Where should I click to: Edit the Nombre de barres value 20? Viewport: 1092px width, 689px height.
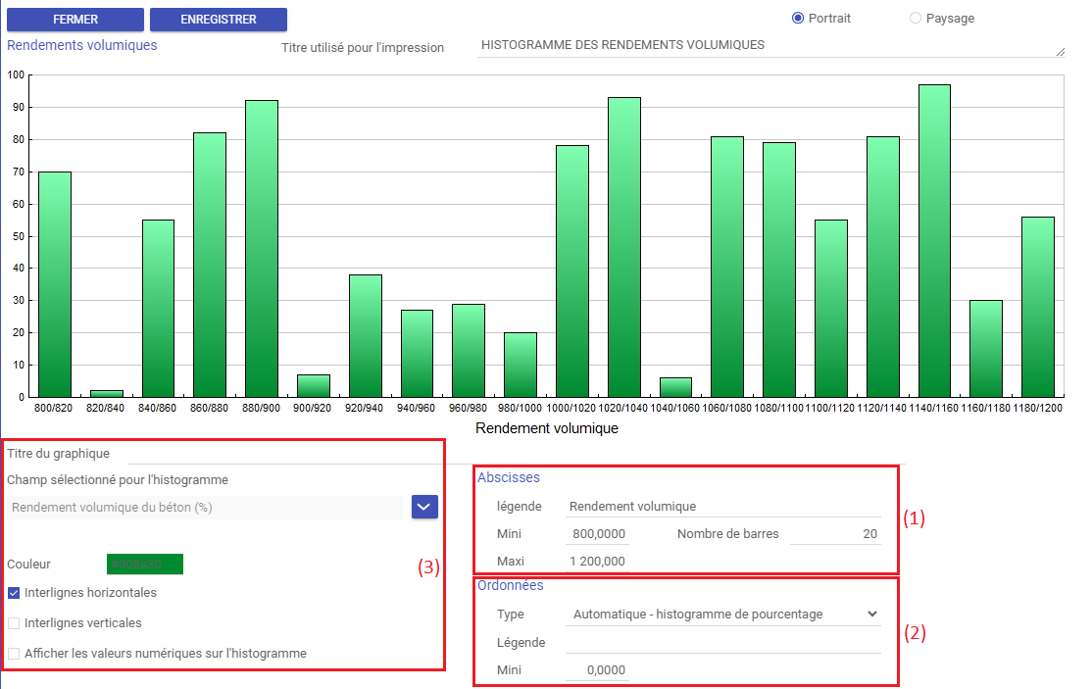836,534
